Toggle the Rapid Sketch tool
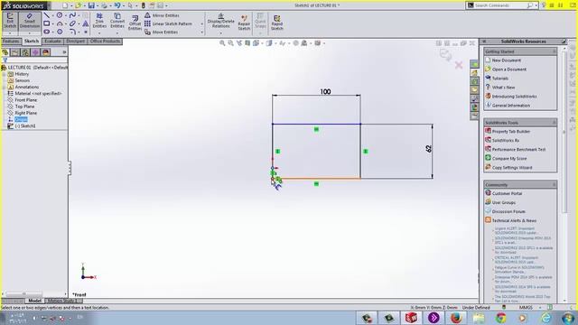 [277, 23]
